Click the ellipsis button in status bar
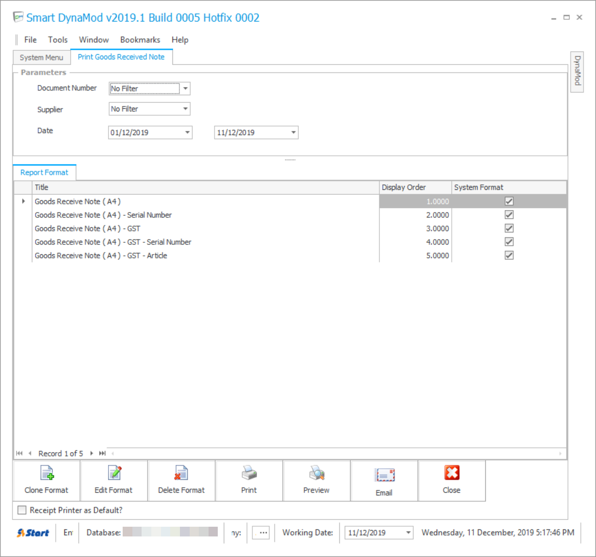 261,533
